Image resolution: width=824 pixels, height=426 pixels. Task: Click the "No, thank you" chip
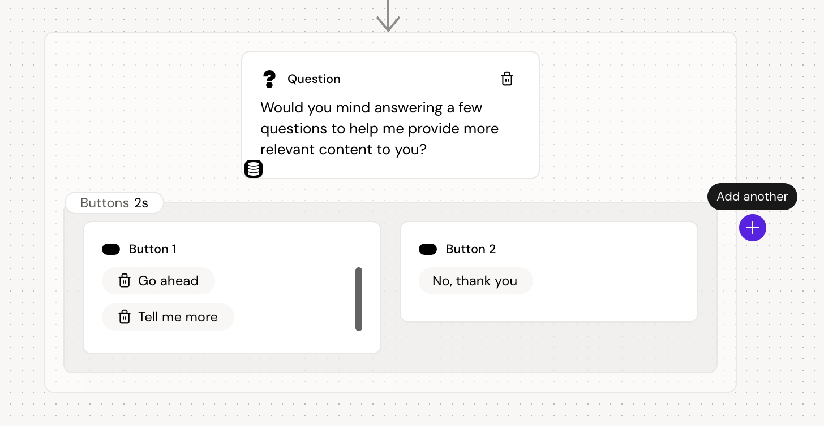tap(475, 281)
